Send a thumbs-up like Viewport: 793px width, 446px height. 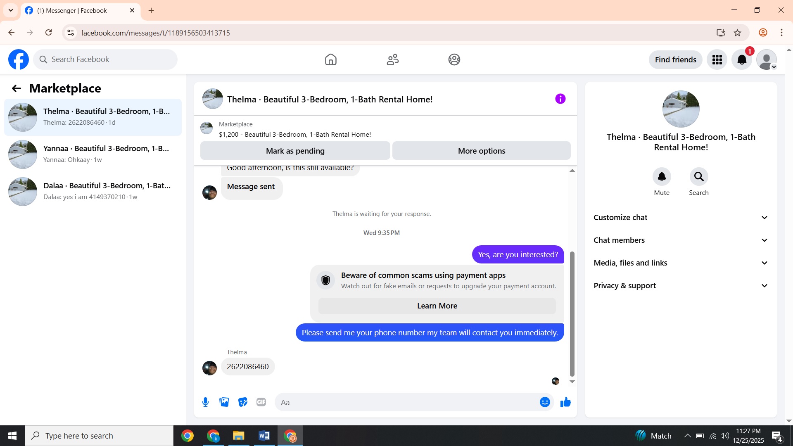click(565, 402)
